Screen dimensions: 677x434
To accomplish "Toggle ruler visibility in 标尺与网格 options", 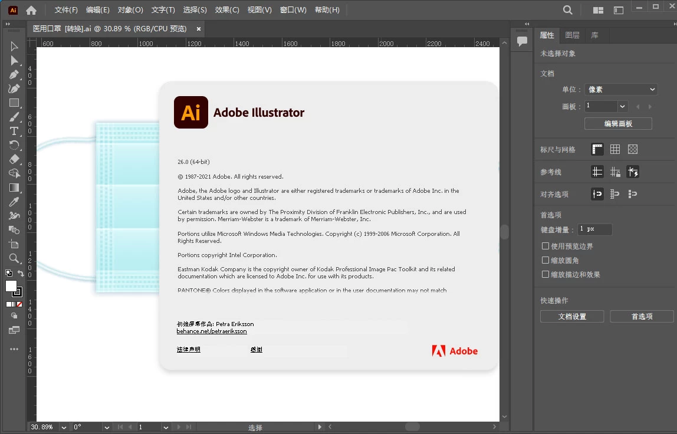I will 597,149.
